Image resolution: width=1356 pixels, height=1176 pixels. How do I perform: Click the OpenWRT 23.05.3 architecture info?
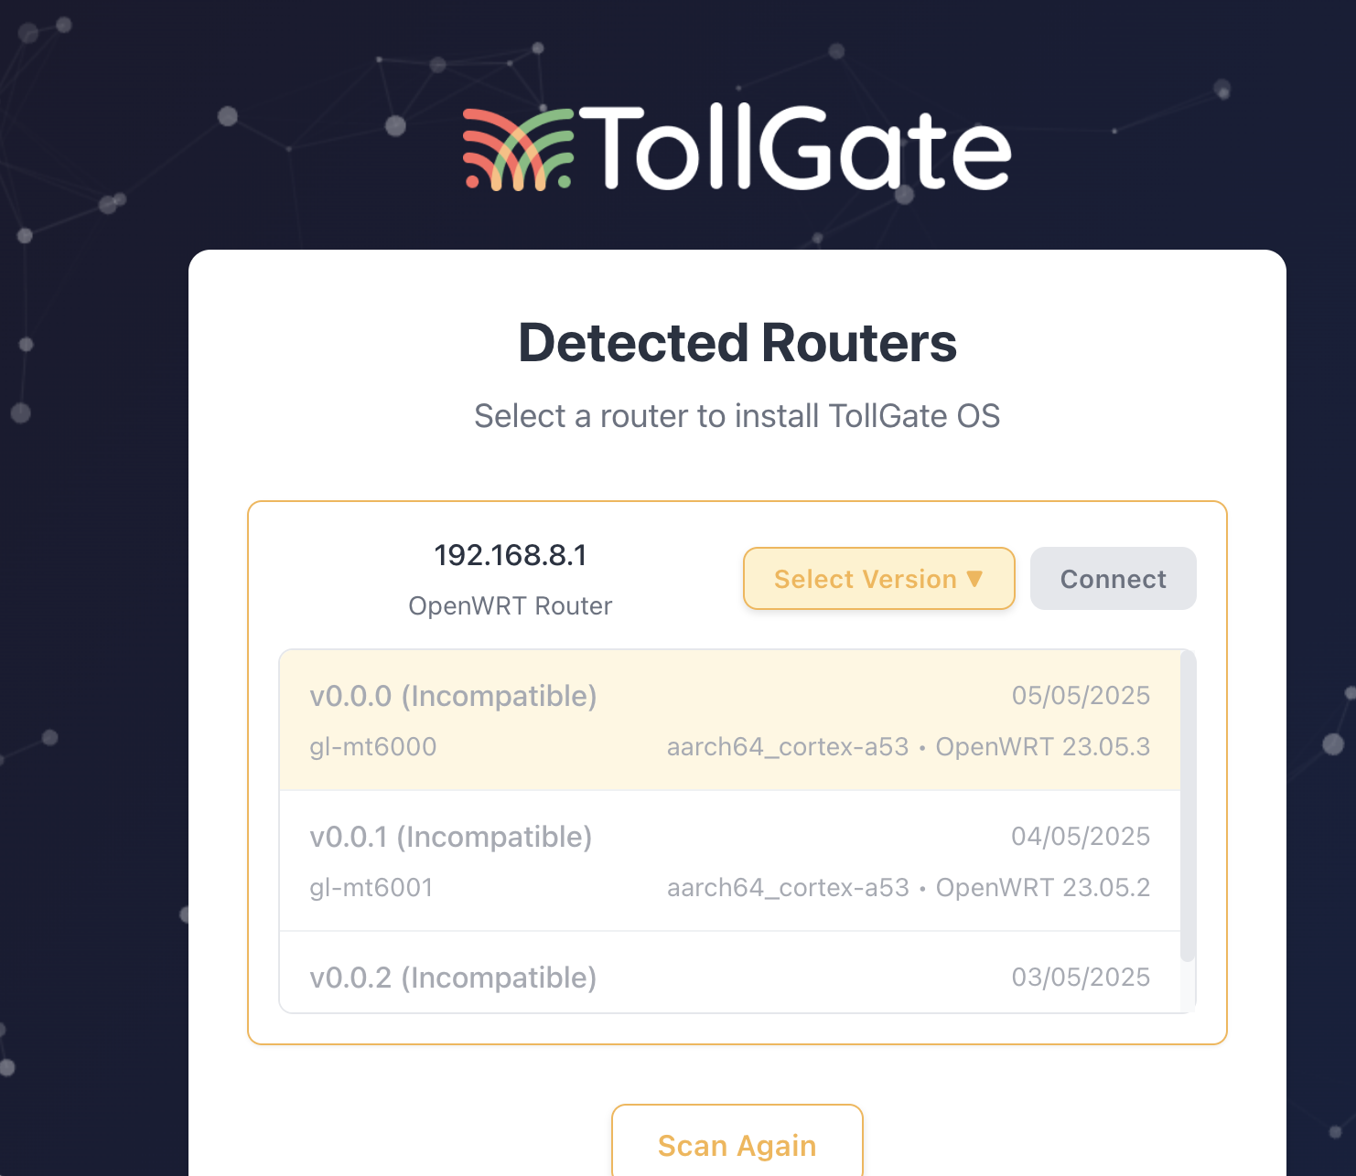(x=909, y=747)
